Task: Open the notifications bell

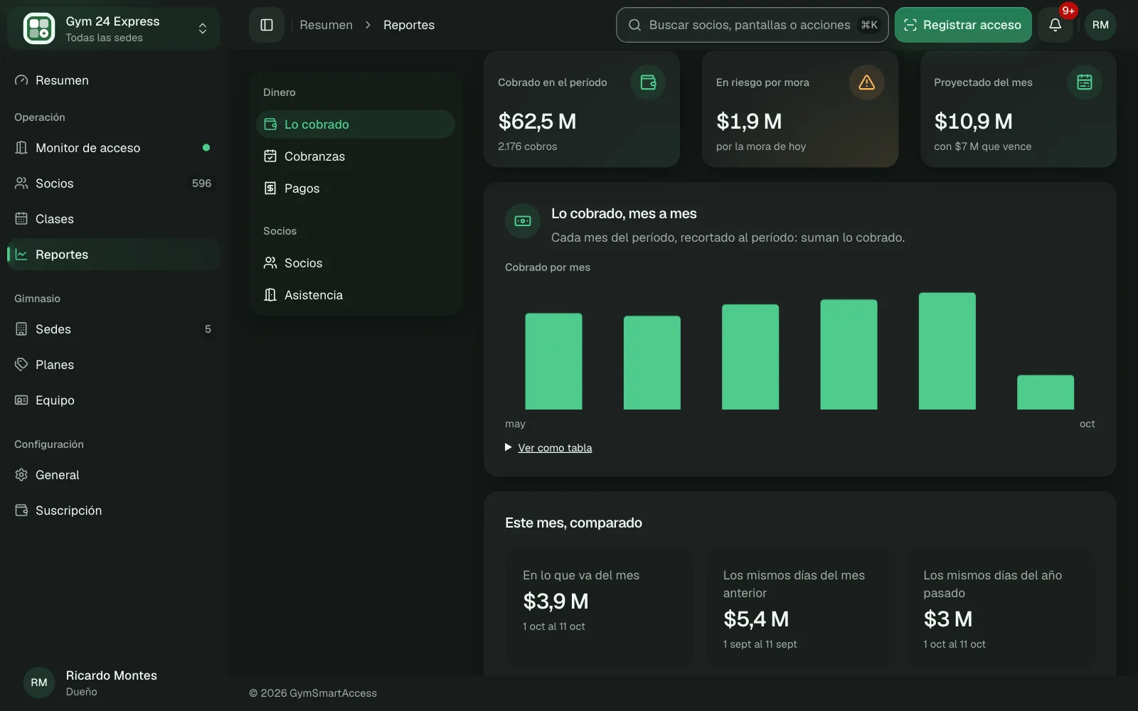Action: click(x=1055, y=25)
